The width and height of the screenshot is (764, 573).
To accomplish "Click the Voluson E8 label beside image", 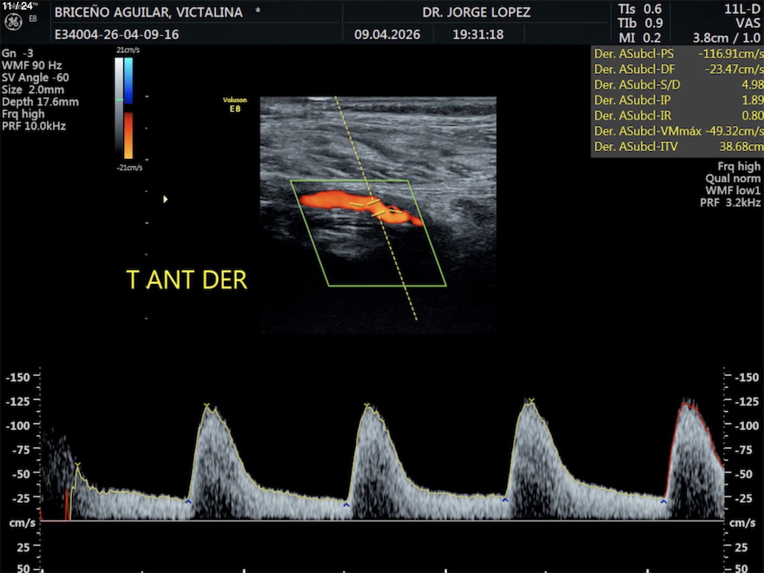I will click(235, 105).
